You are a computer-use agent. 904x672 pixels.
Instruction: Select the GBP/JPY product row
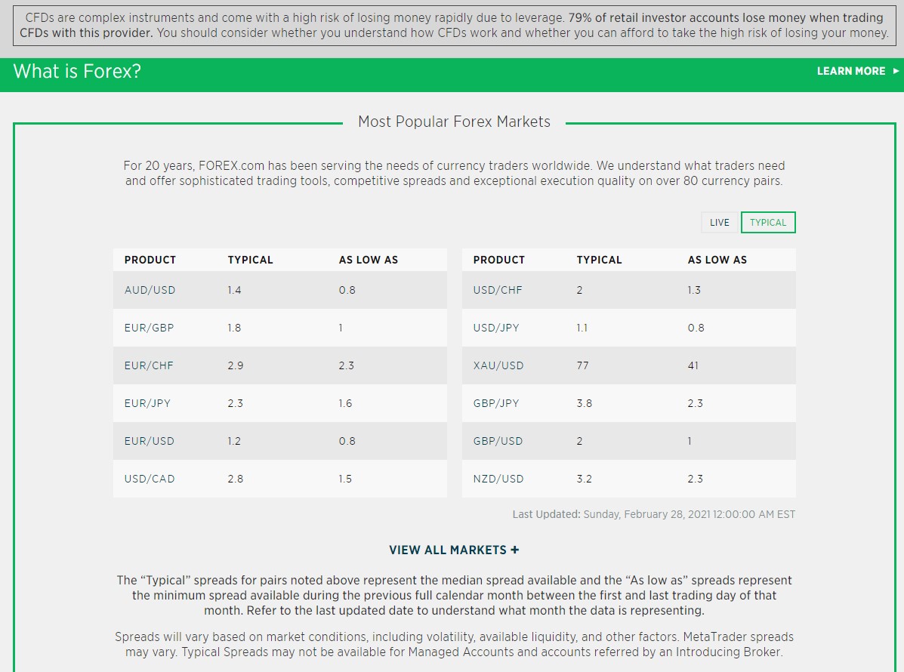(629, 403)
